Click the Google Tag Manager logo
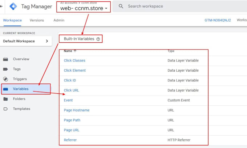Viewport: 247px width, 148px height. 13,7
